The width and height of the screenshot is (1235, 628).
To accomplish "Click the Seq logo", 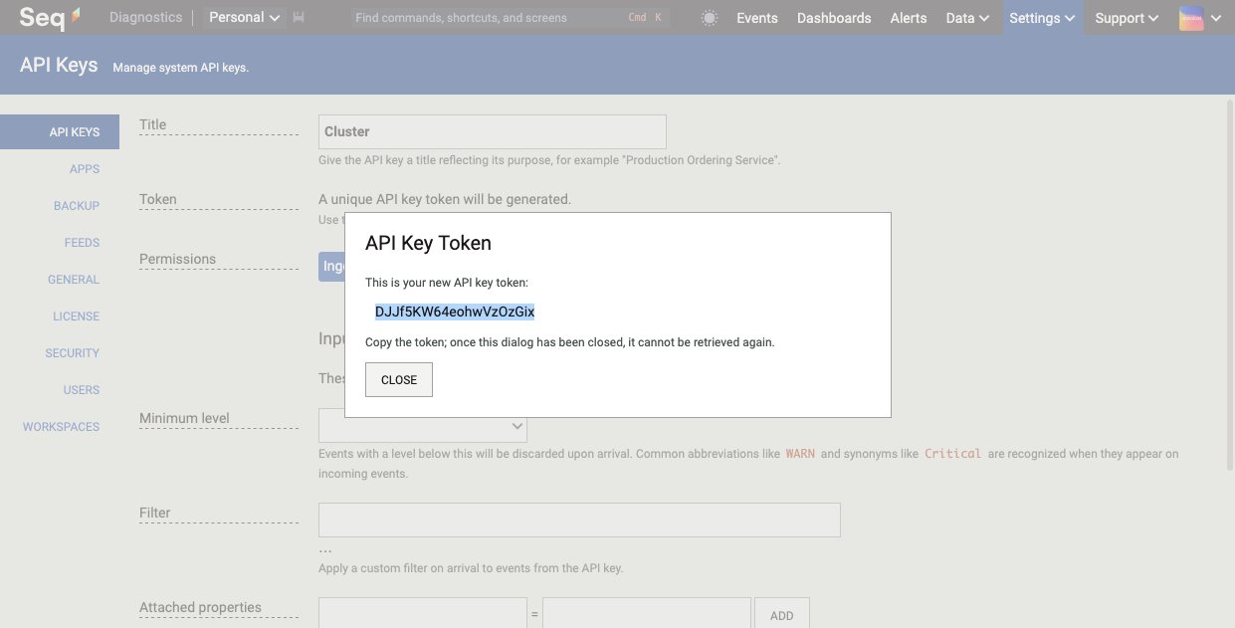I will pyautogui.click(x=50, y=18).
